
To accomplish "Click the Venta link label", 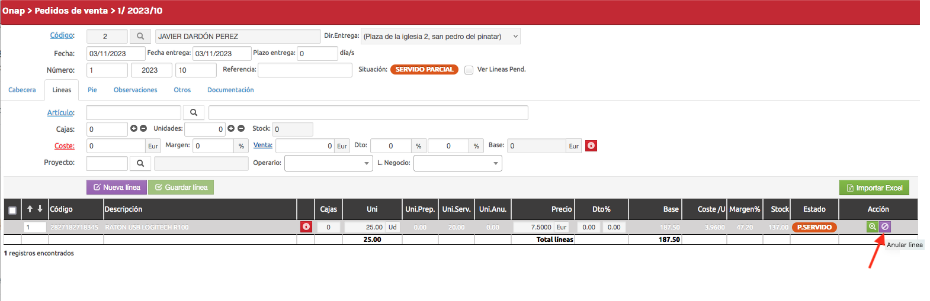I will coord(262,145).
